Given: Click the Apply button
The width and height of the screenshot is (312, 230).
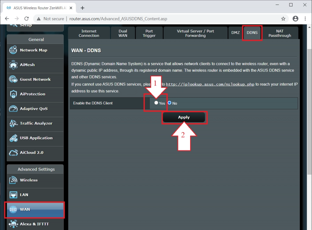Looking at the screenshot, I should (x=184, y=117).
